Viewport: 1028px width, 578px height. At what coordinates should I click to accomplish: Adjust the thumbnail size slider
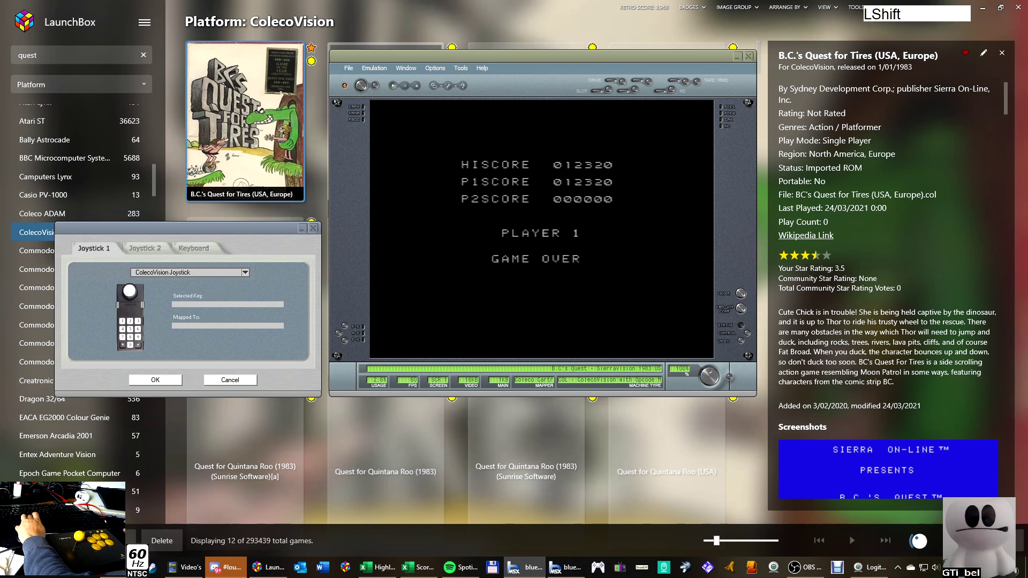(716, 541)
